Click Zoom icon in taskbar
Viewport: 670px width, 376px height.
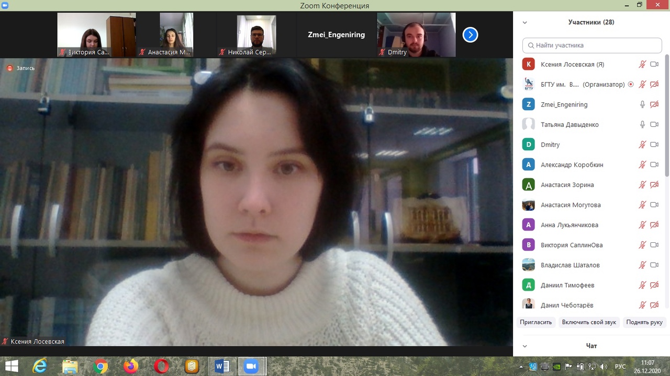point(252,367)
